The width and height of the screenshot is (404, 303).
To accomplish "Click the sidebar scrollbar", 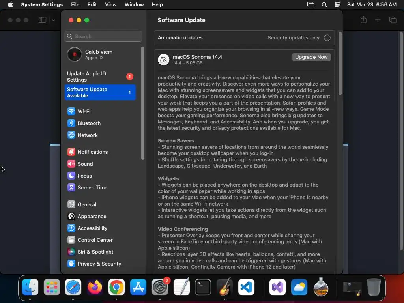I will 143,103.
